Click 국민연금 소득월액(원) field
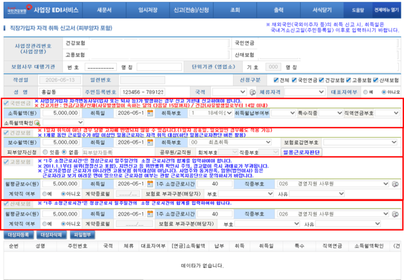Viewport: 404px width, 280px height. coord(61,113)
